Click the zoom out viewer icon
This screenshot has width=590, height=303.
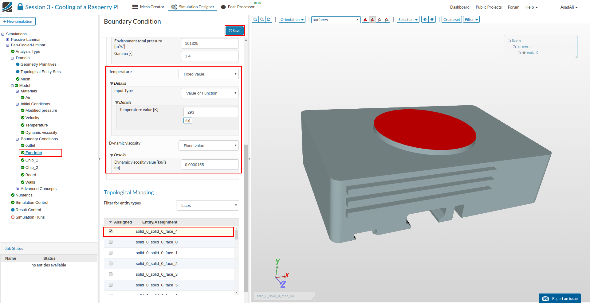click(262, 19)
